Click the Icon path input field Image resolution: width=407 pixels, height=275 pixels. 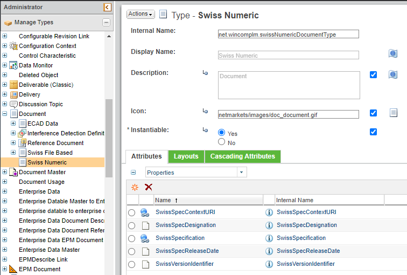click(x=289, y=114)
